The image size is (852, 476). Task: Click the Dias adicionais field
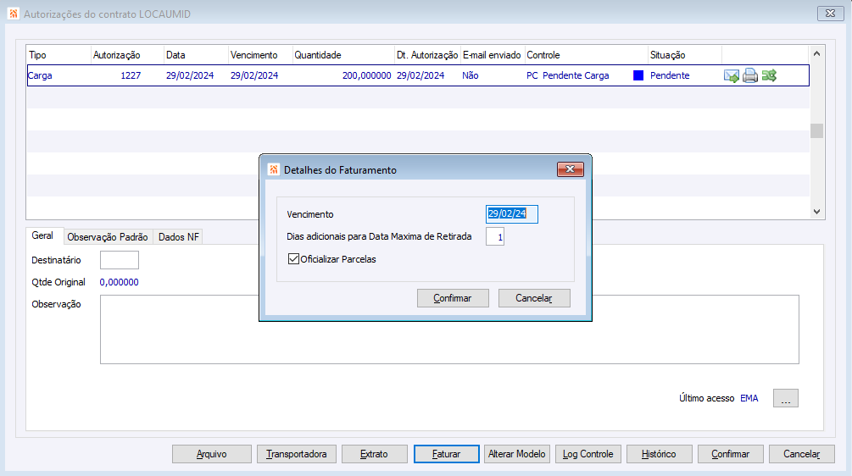tap(495, 236)
